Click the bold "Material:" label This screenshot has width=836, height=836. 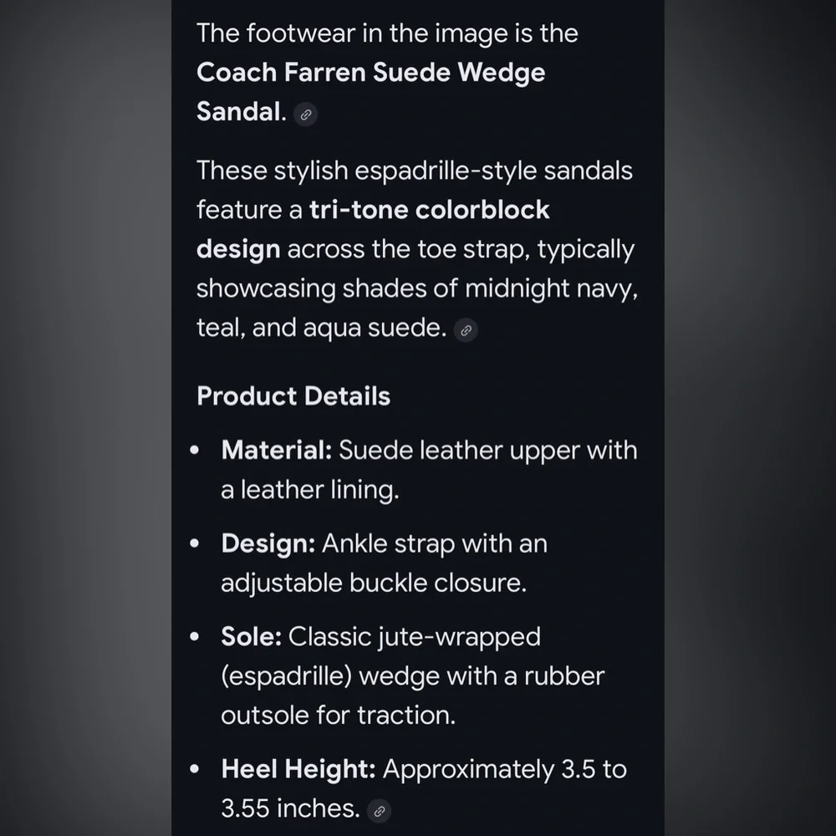click(x=277, y=451)
